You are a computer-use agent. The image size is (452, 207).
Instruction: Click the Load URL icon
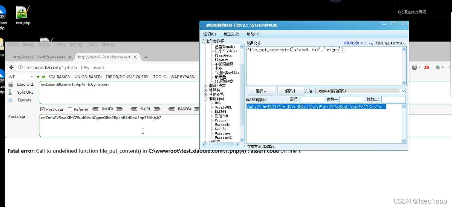tap(10, 85)
